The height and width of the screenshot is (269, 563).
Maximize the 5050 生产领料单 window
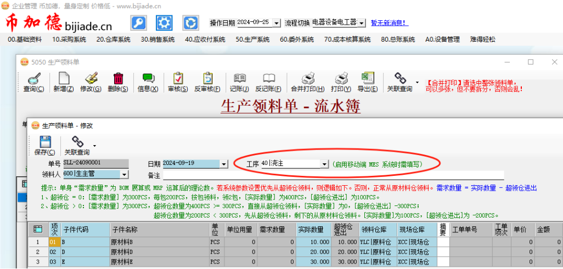[x=531, y=62]
